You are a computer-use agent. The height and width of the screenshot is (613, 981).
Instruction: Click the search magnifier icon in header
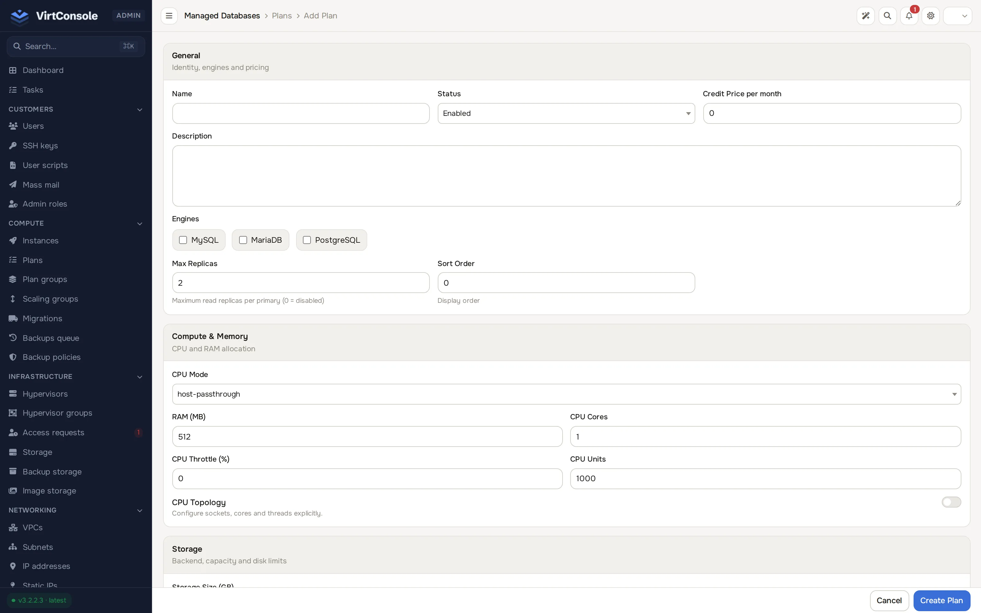click(x=887, y=16)
